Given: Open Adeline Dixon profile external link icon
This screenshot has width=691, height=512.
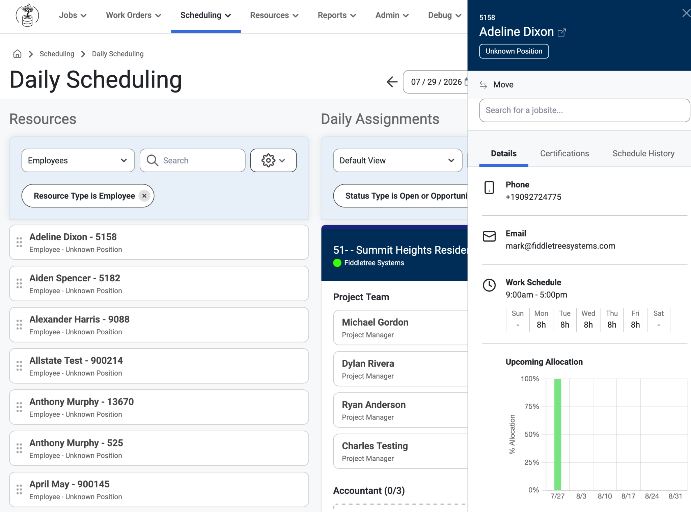Looking at the screenshot, I should pos(562,32).
